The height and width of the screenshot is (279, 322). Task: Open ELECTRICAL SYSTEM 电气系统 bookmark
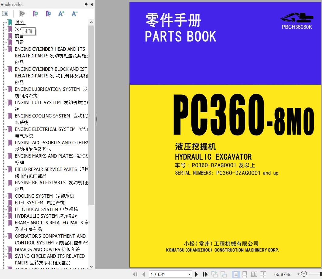pyautogui.click(x=46, y=209)
